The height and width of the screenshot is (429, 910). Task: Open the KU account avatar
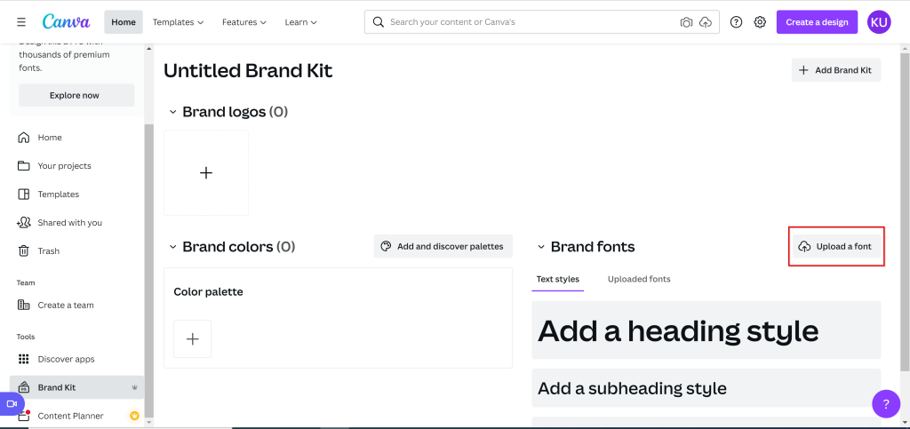pyautogui.click(x=878, y=22)
